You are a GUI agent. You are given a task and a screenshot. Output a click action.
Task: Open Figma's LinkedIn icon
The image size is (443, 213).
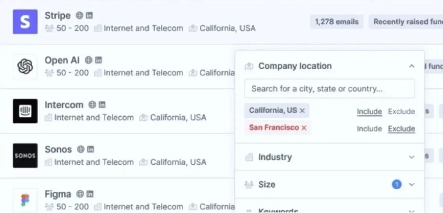coord(90,194)
